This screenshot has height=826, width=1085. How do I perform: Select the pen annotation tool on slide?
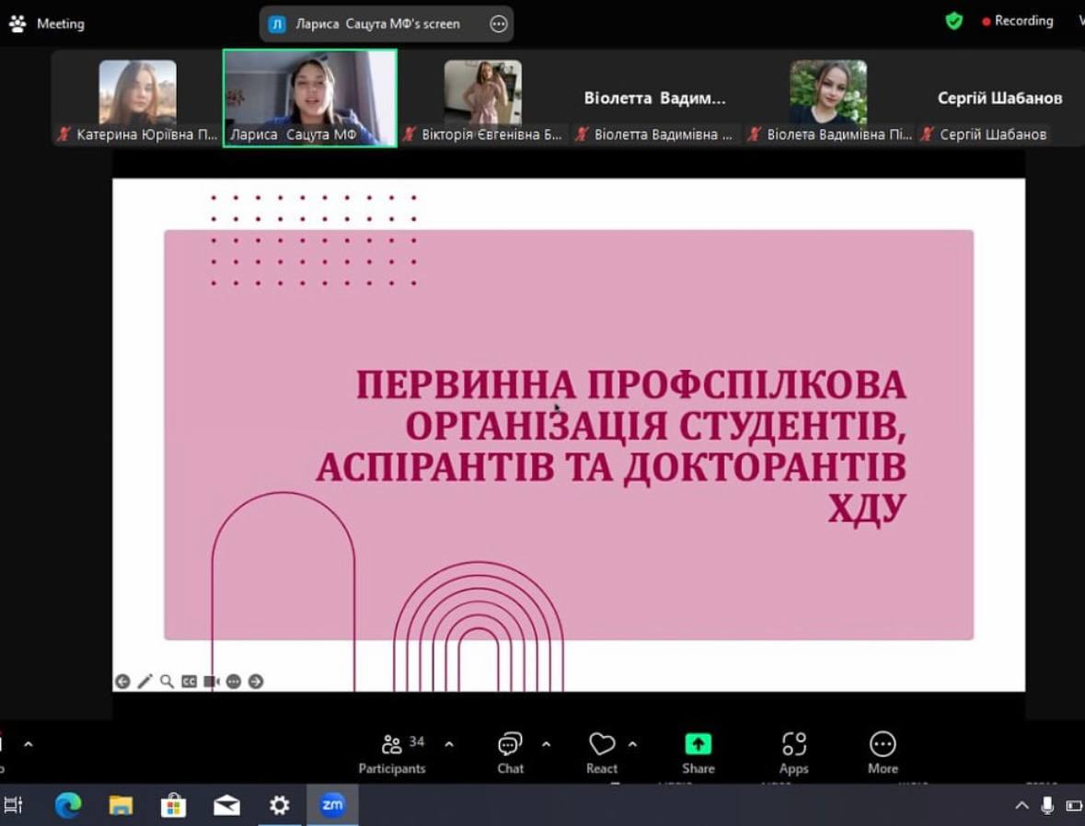pos(144,682)
